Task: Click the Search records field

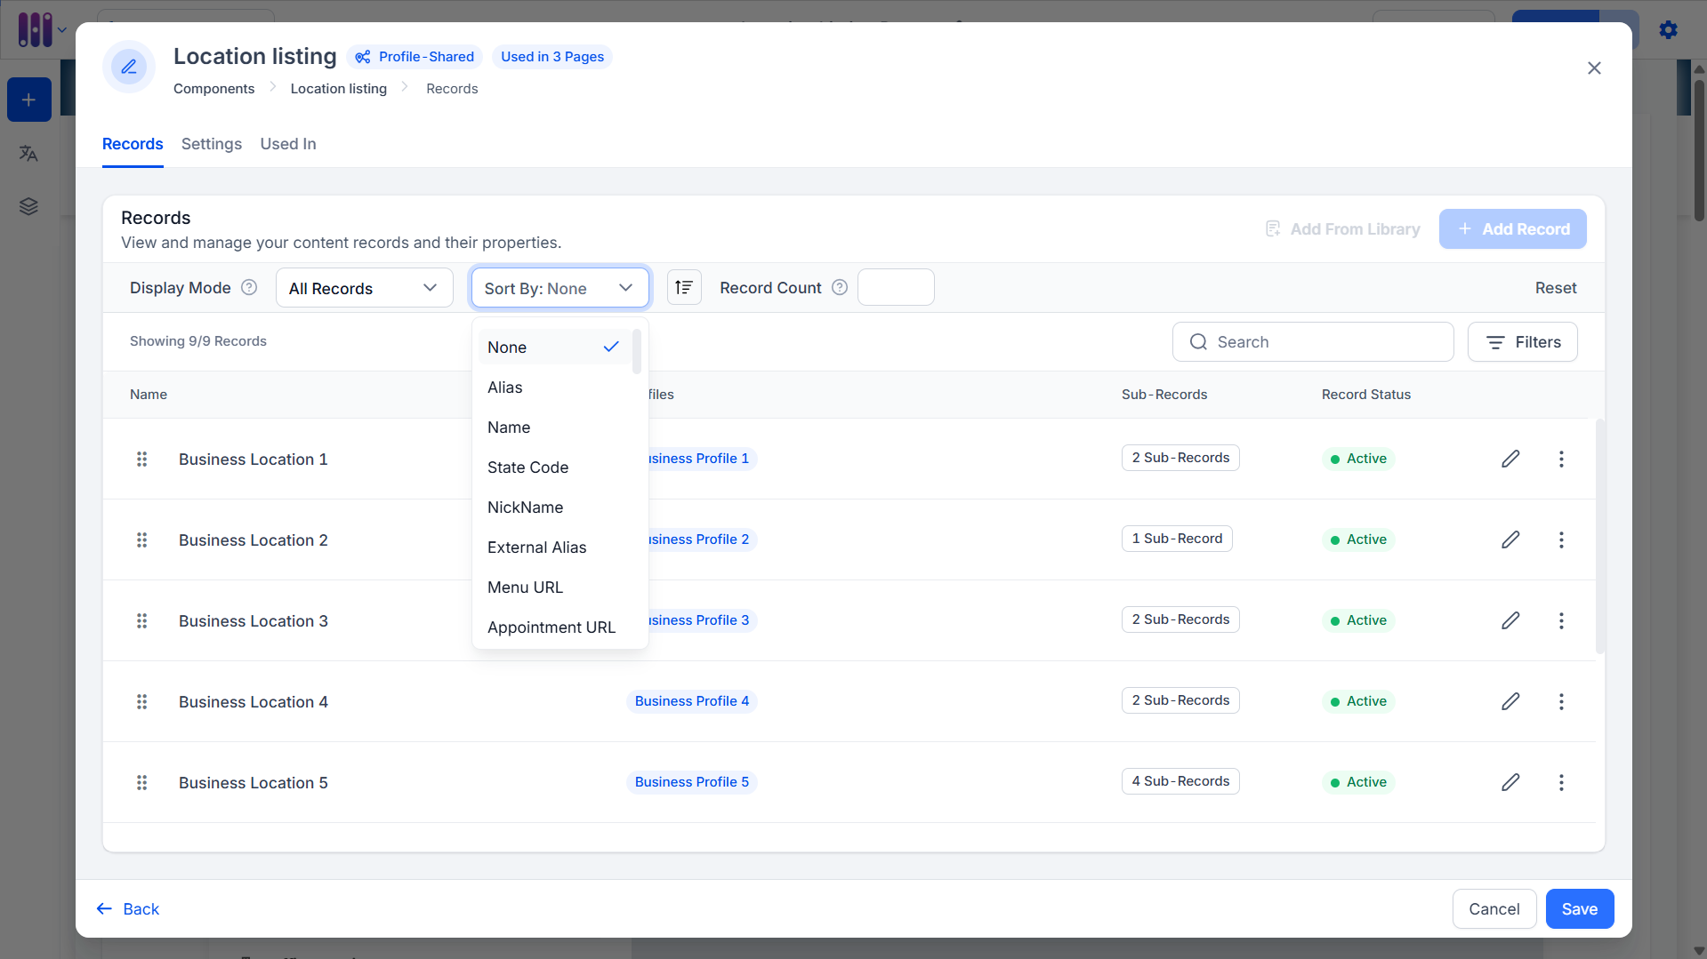Action: click(1313, 342)
